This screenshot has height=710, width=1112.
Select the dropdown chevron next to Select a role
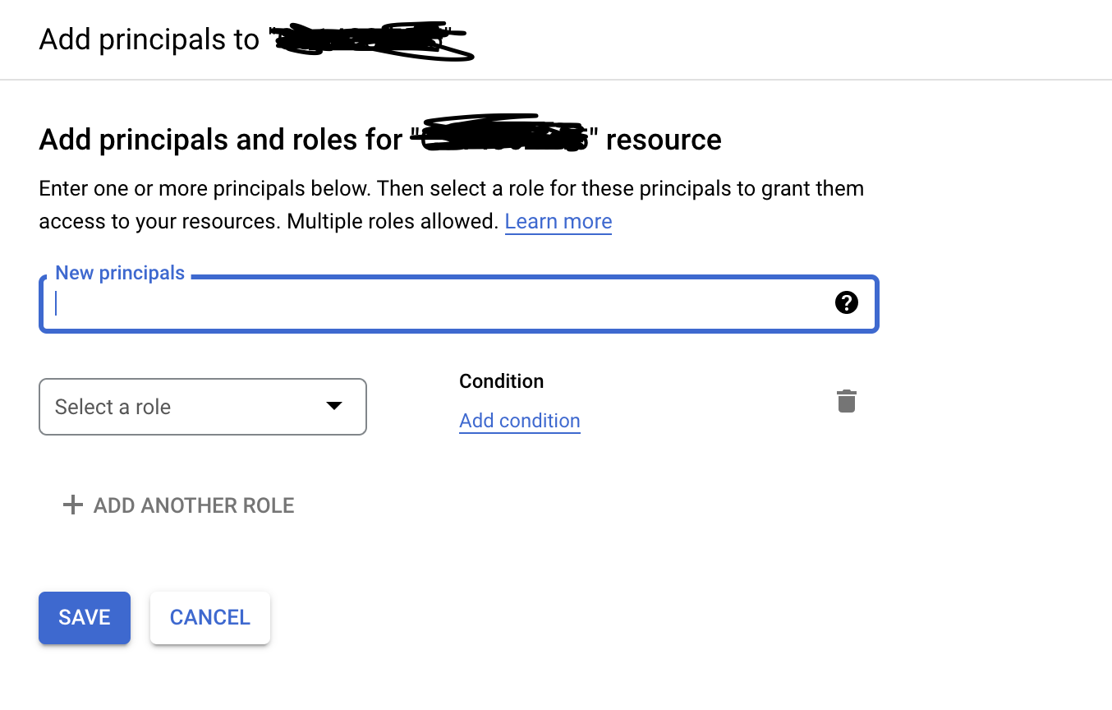click(334, 406)
